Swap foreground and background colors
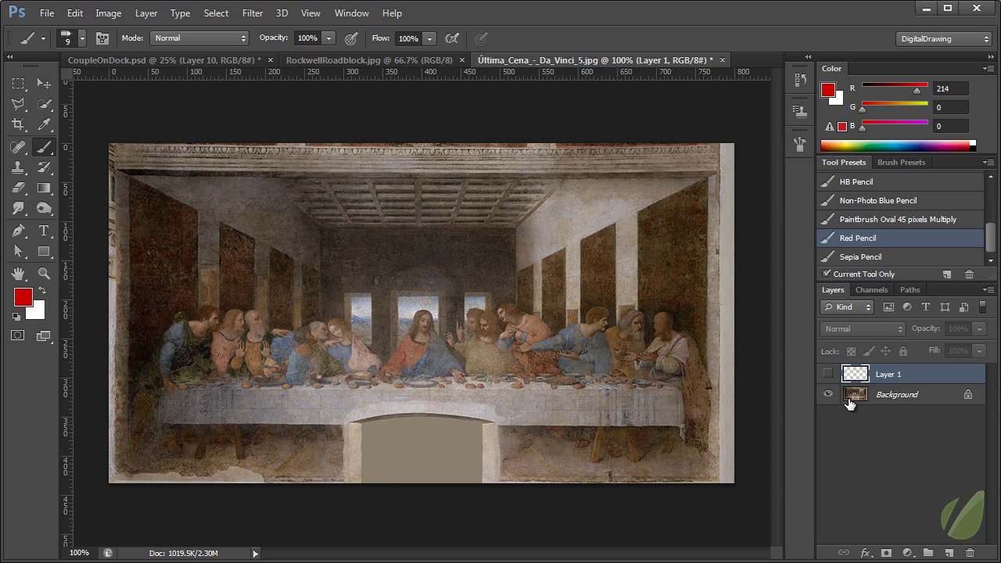Screen dimensions: 1001x563 coord(42,290)
